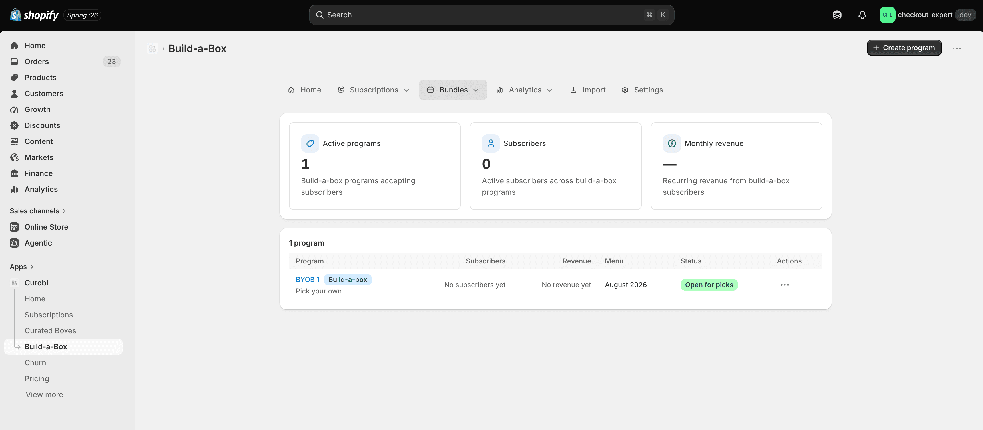Click the Spring '26 edition badge
Screen dimensions: 983x430
(x=82, y=15)
